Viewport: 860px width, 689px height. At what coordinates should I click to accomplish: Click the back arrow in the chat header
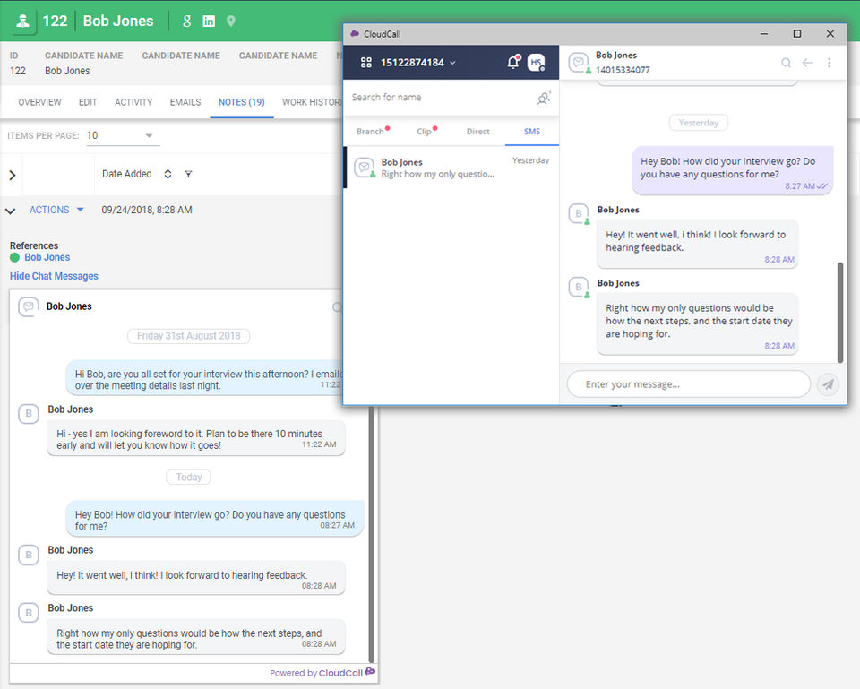tap(807, 63)
